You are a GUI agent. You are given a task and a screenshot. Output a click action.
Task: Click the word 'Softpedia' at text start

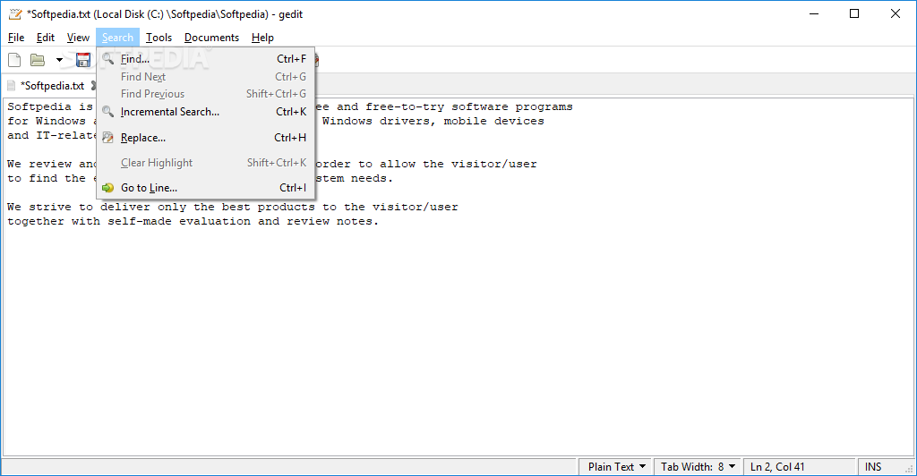coord(39,106)
